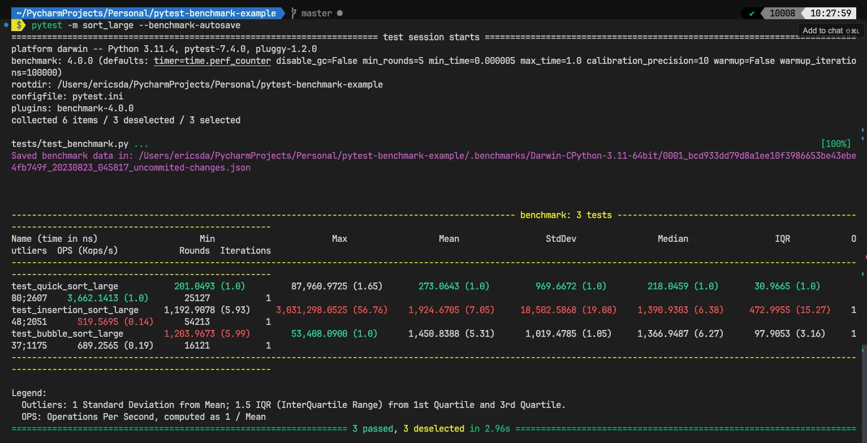Click the IQR column header

coord(783,239)
